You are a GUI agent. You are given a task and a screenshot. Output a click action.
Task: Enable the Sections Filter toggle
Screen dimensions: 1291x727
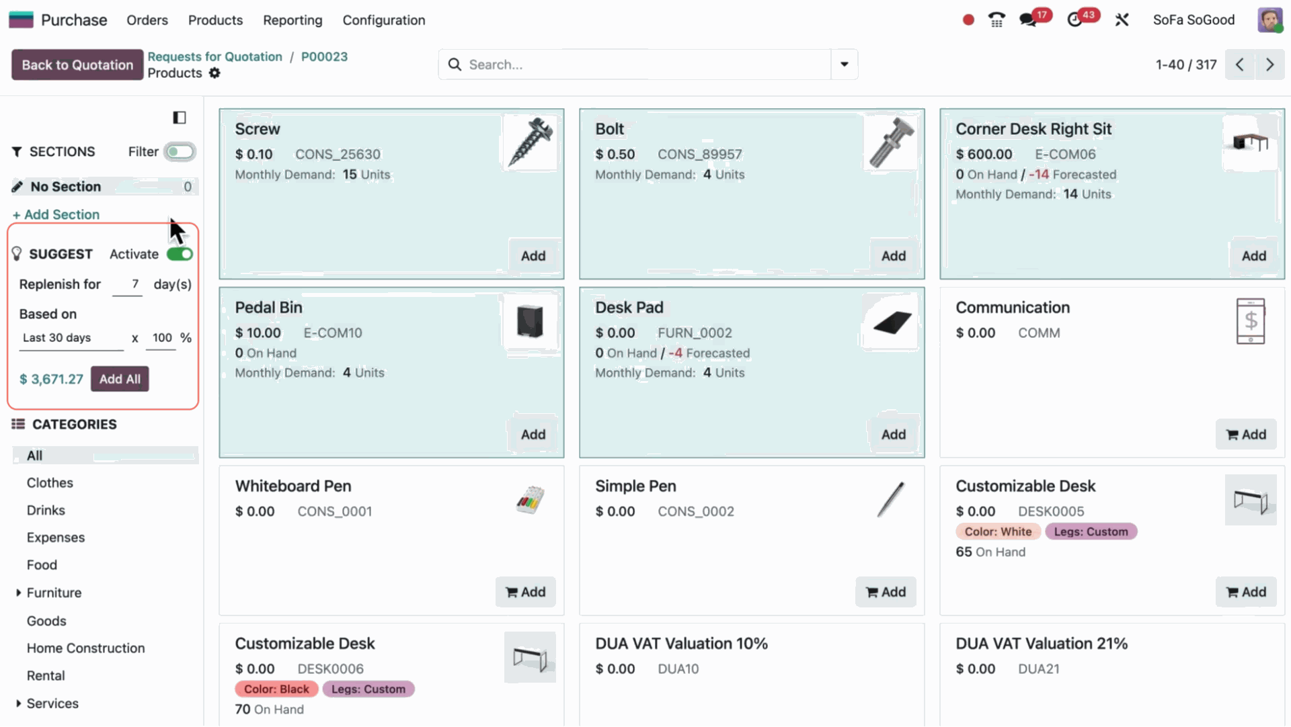(x=180, y=152)
